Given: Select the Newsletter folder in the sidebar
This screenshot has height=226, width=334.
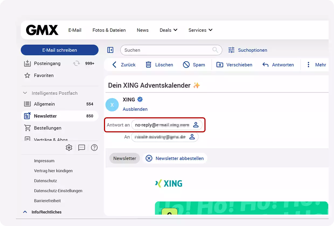Looking at the screenshot, I should (45, 116).
